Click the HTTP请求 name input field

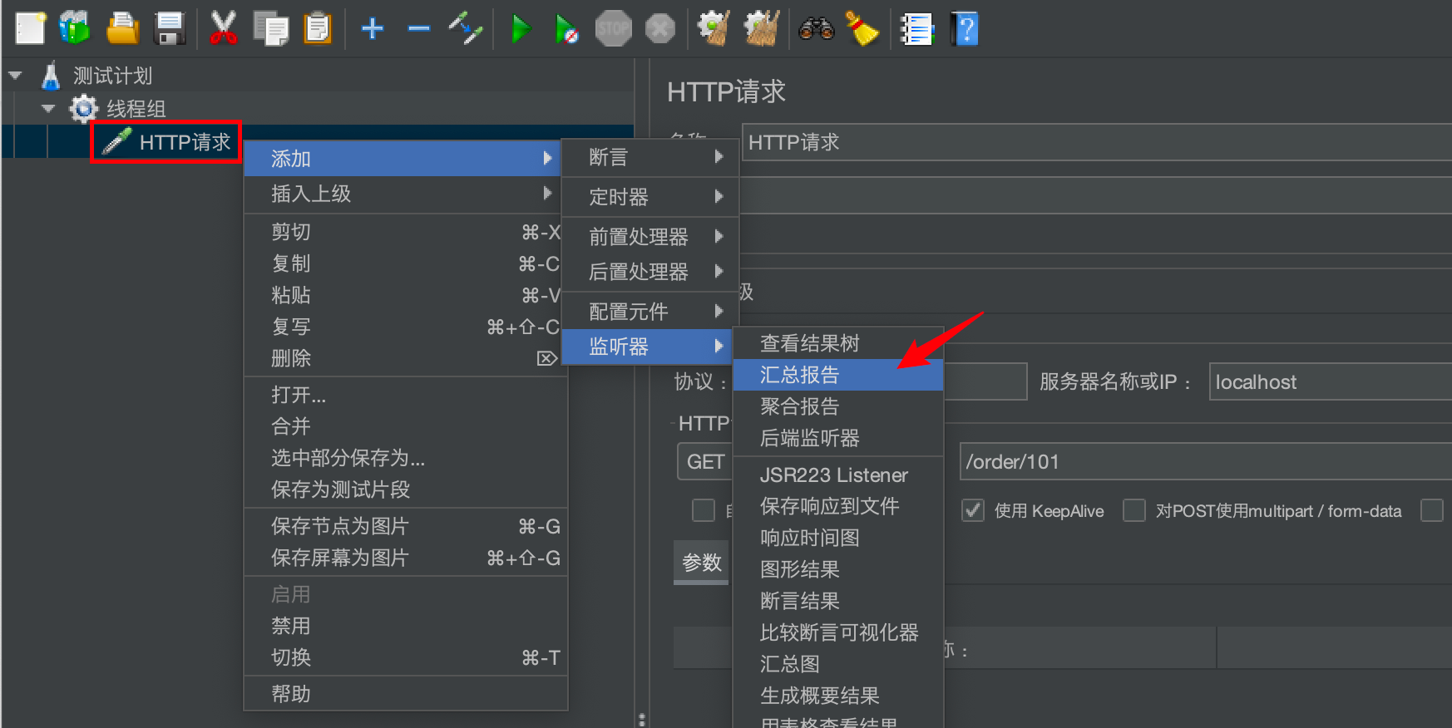pyautogui.click(x=1096, y=142)
